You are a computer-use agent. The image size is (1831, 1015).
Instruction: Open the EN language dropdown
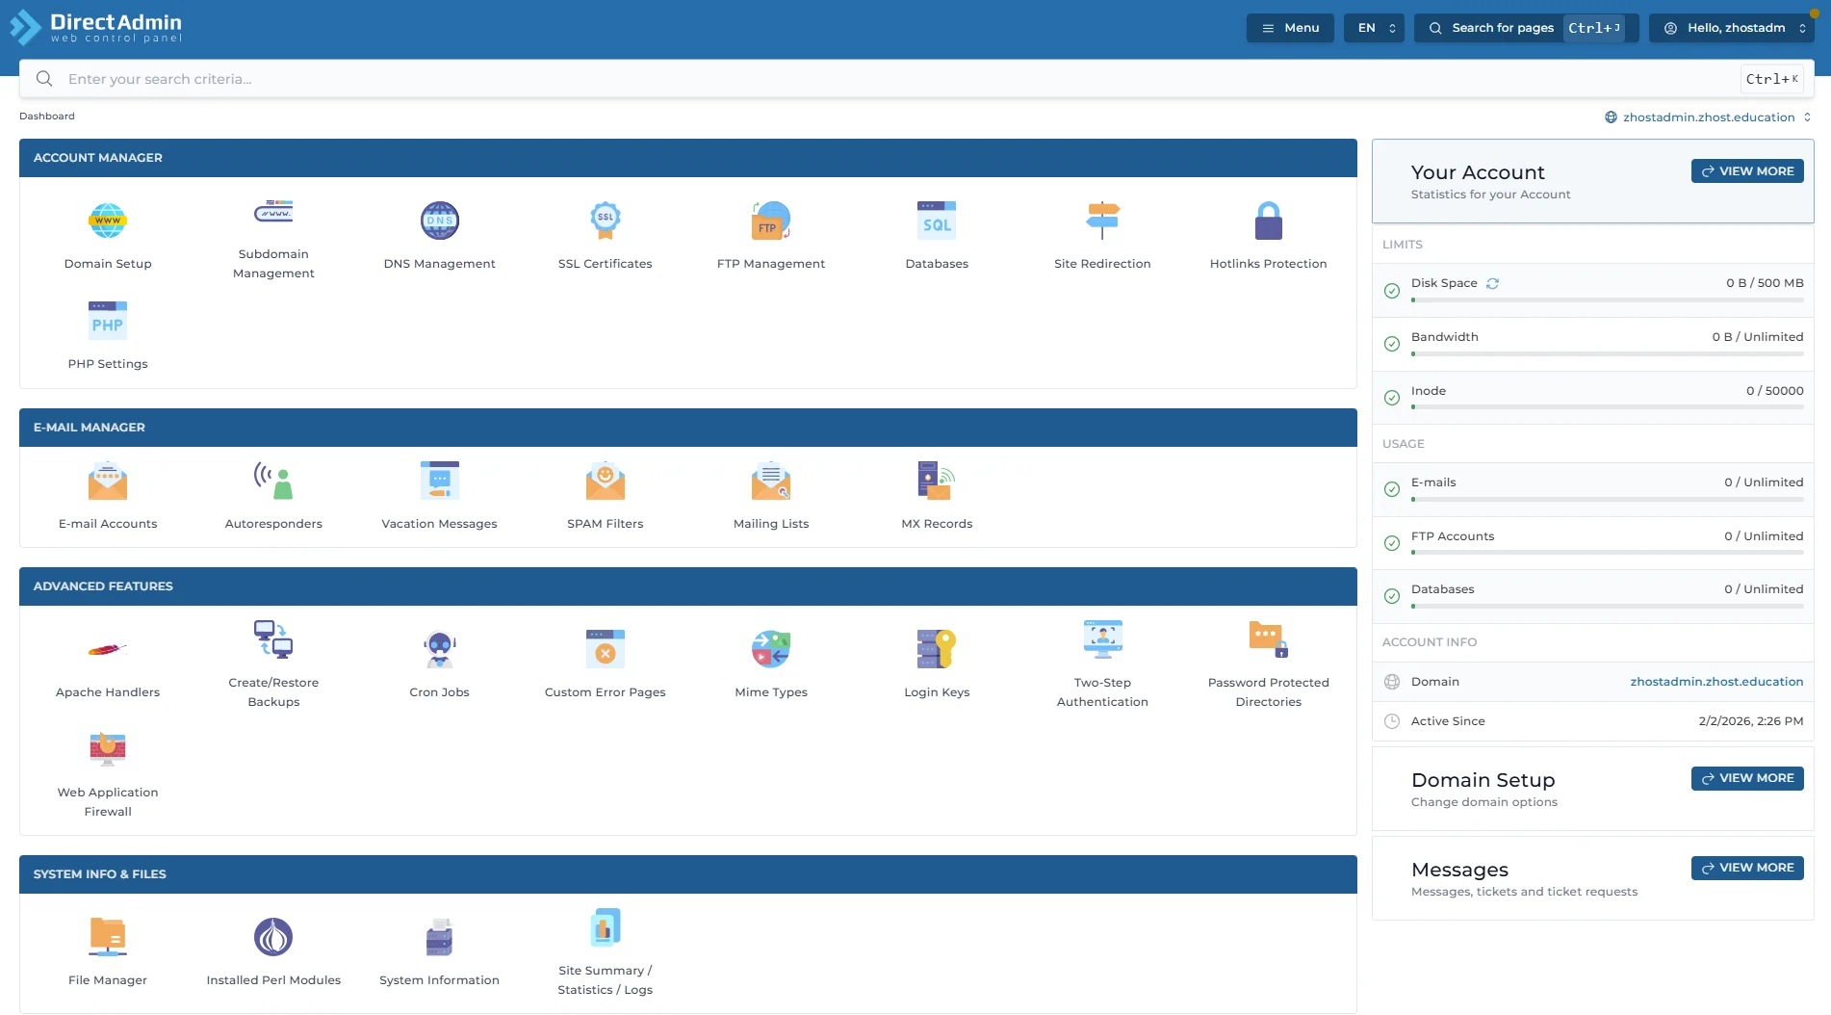(x=1374, y=28)
